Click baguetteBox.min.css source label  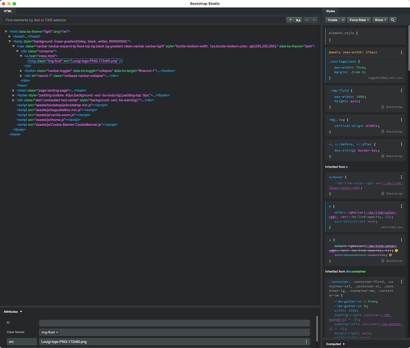(386, 78)
